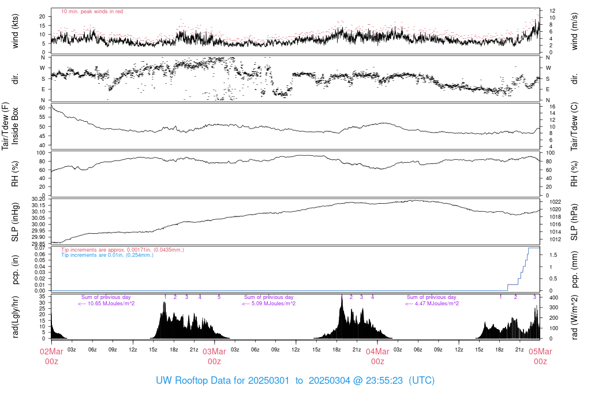The image size is (591, 404).
Task: Click the blue 0.01in tip increments note
Action: (107, 255)
